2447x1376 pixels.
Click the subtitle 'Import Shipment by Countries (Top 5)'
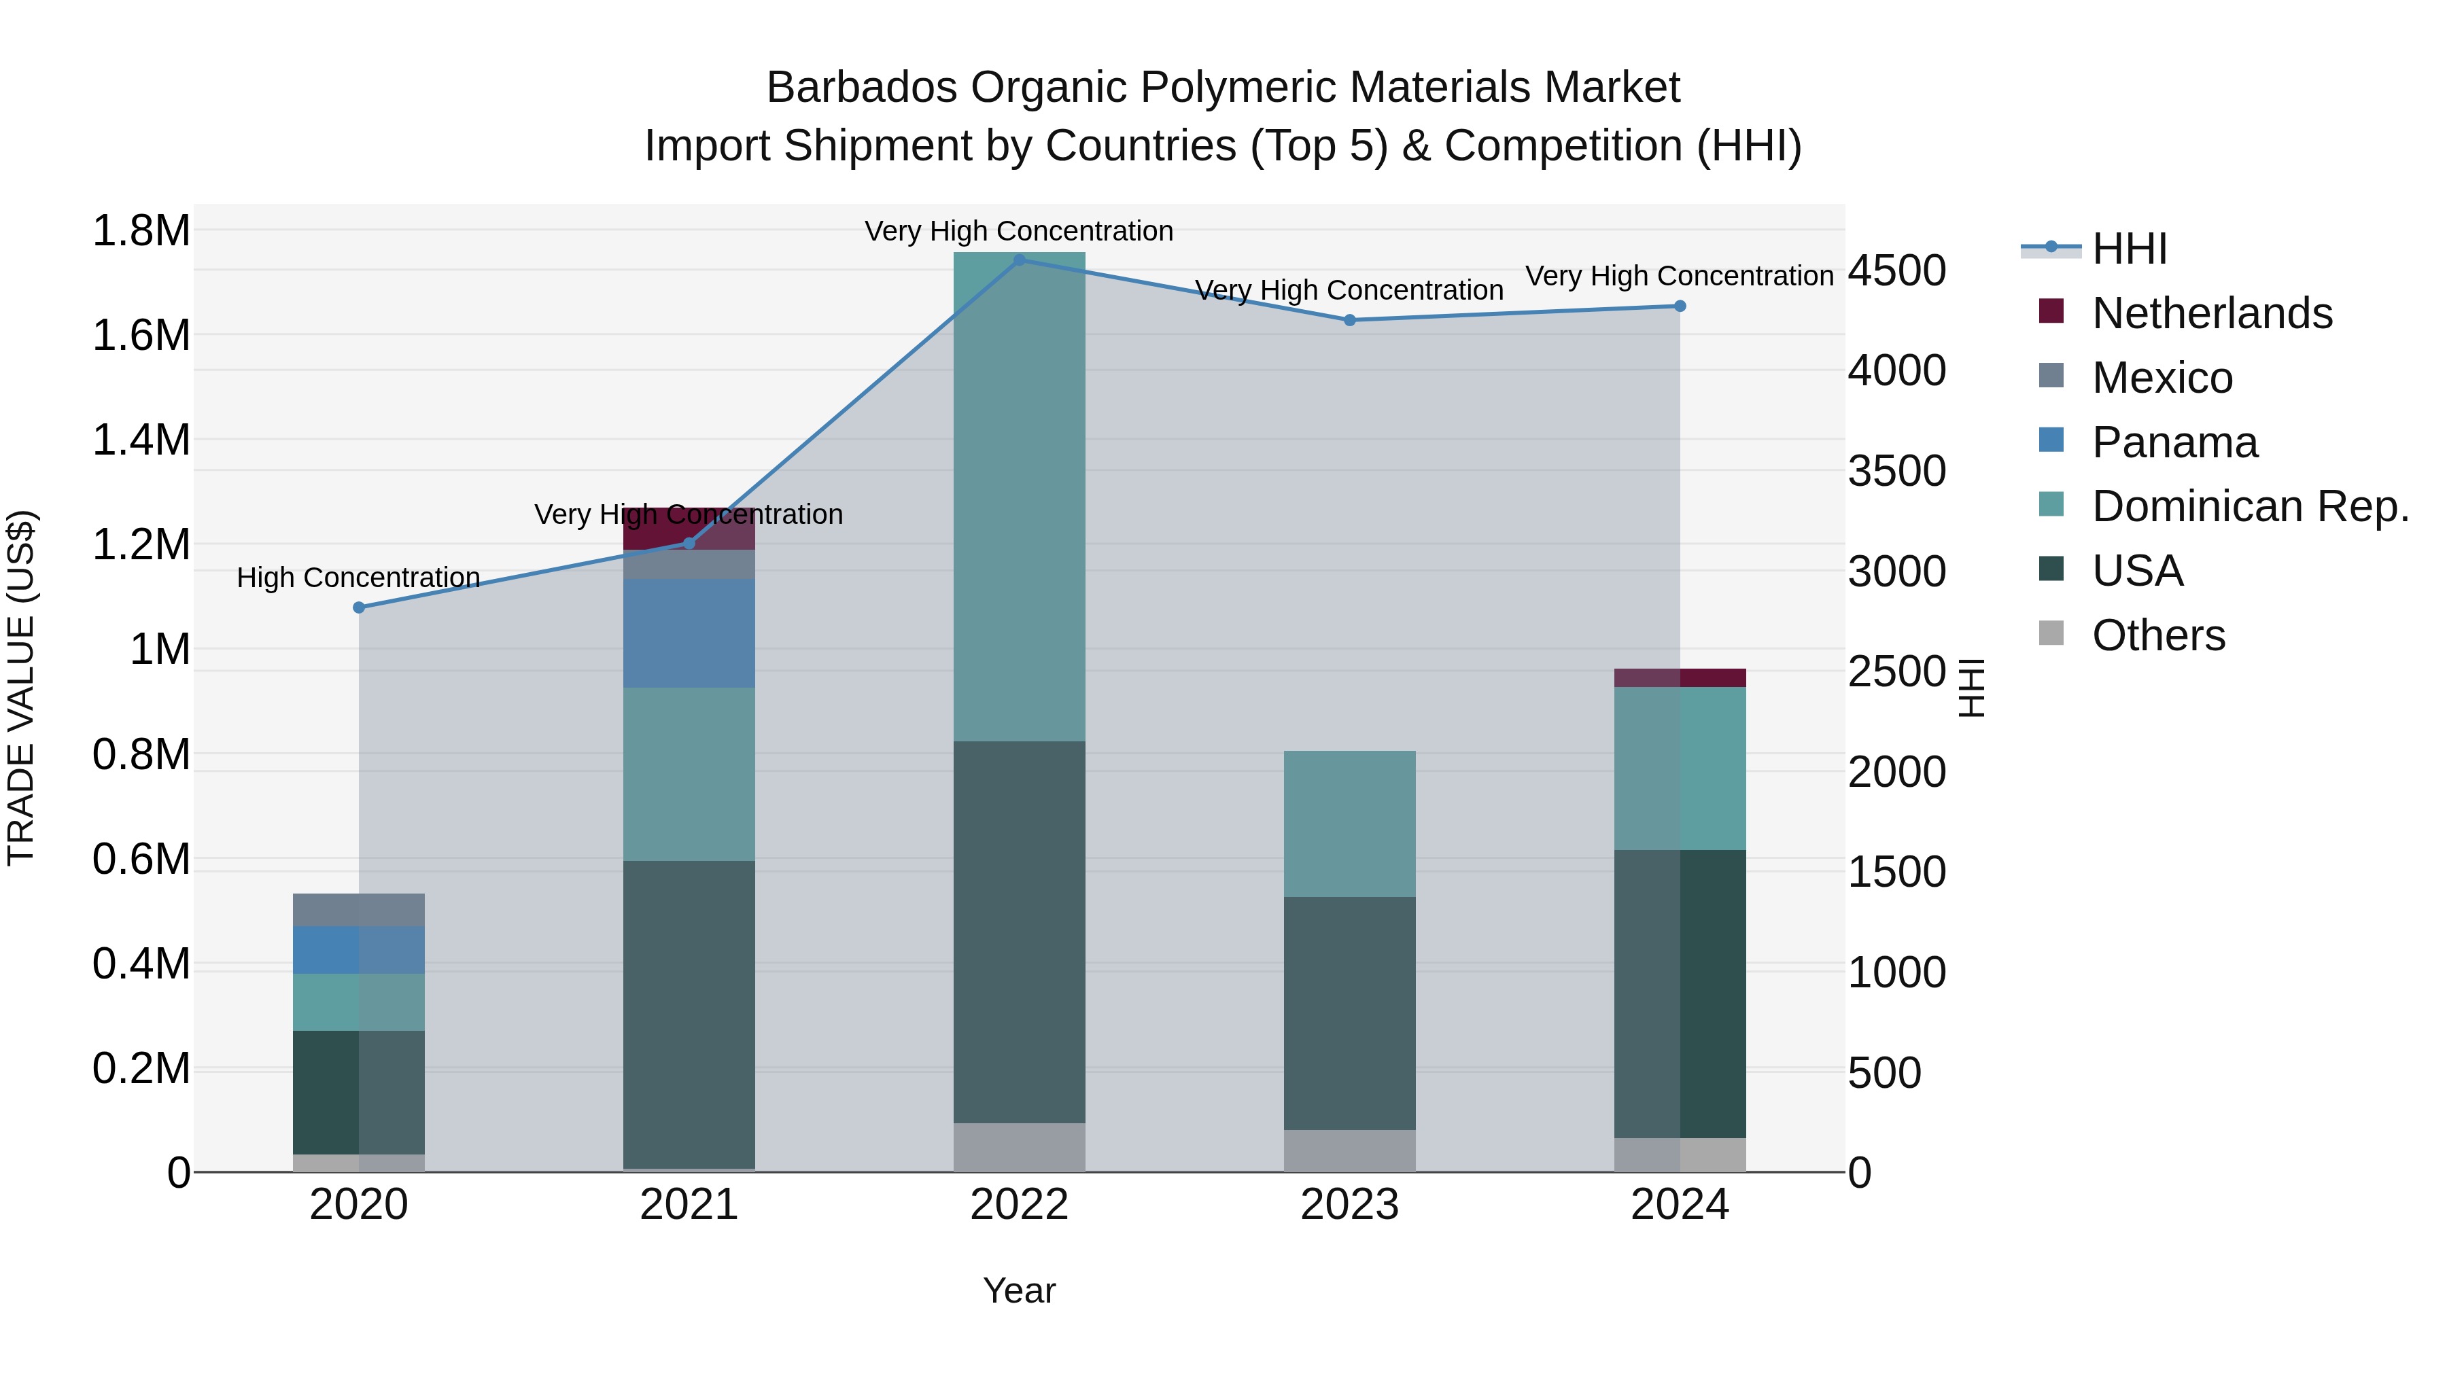(x=1016, y=146)
